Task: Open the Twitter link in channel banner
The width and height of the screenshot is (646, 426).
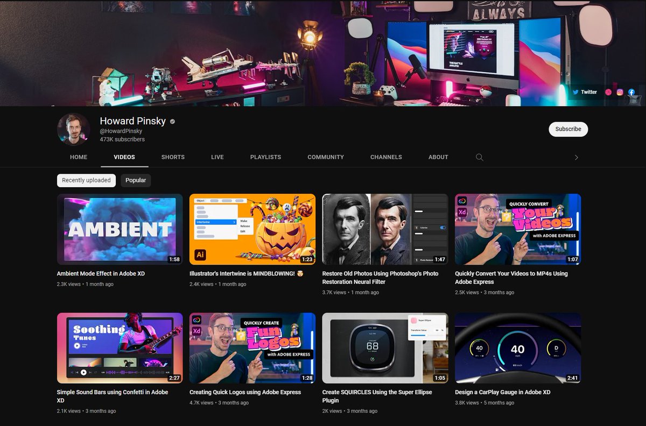Action: point(585,92)
